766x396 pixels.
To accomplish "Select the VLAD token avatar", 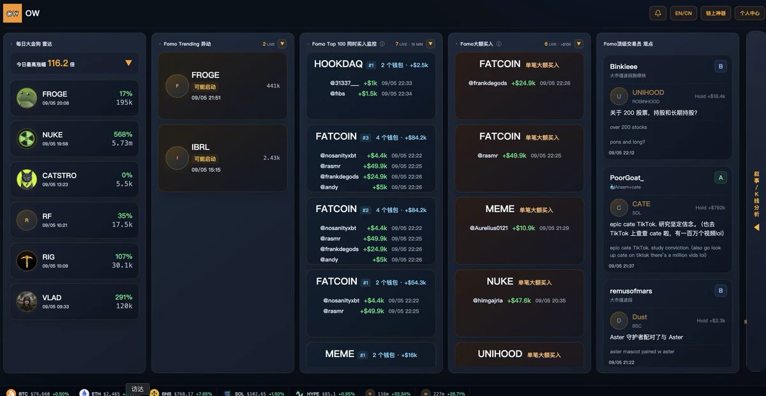I will (x=27, y=301).
